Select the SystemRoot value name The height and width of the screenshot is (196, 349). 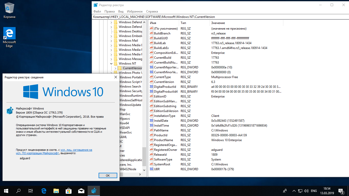click(162, 164)
